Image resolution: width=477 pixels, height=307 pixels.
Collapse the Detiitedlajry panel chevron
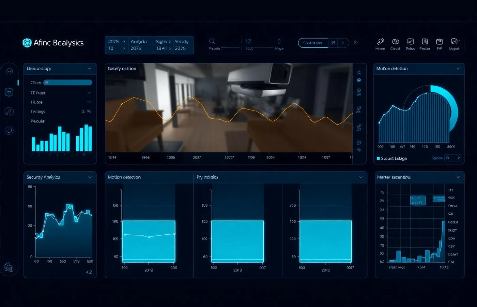90,69
